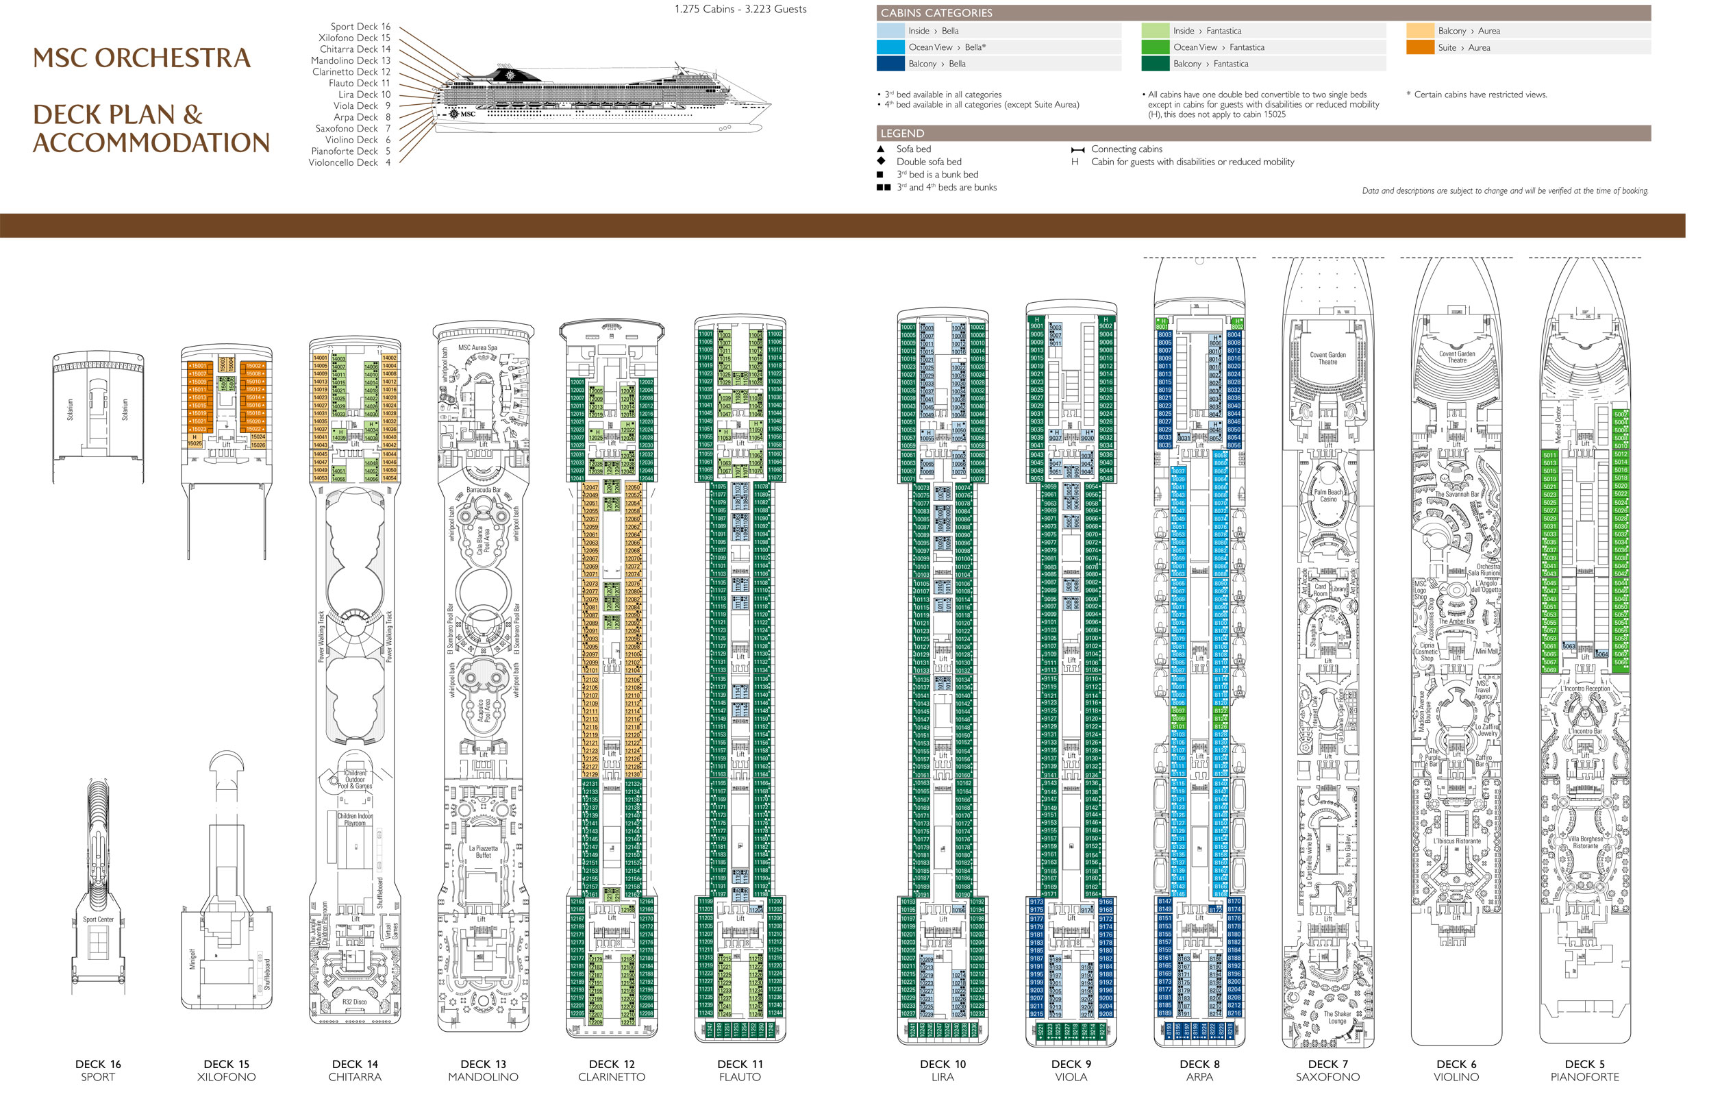Click the 'Sport Deck 16' ship label
This screenshot has height=1114, width=1722.
(x=360, y=27)
